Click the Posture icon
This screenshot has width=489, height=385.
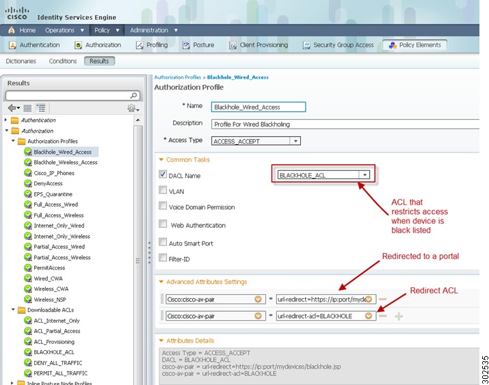click(x=186, y=45)
